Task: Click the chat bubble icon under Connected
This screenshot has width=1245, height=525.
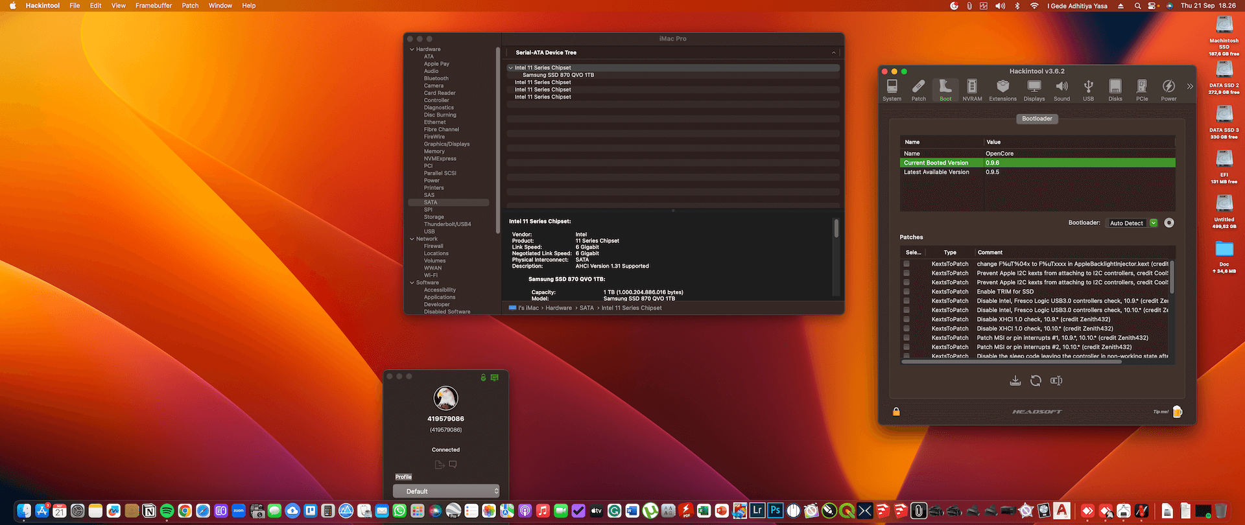Action: click(453, 464)
